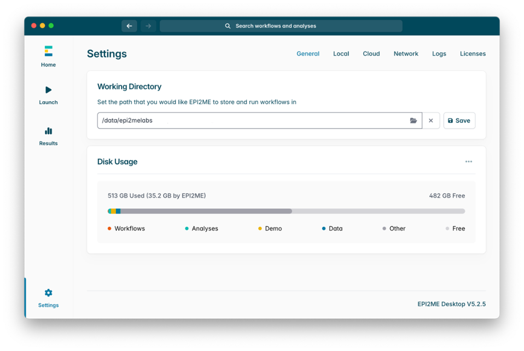The image size is (524, 351).
Task: Click the blue Data legend dot
Action: coord(323,229)
